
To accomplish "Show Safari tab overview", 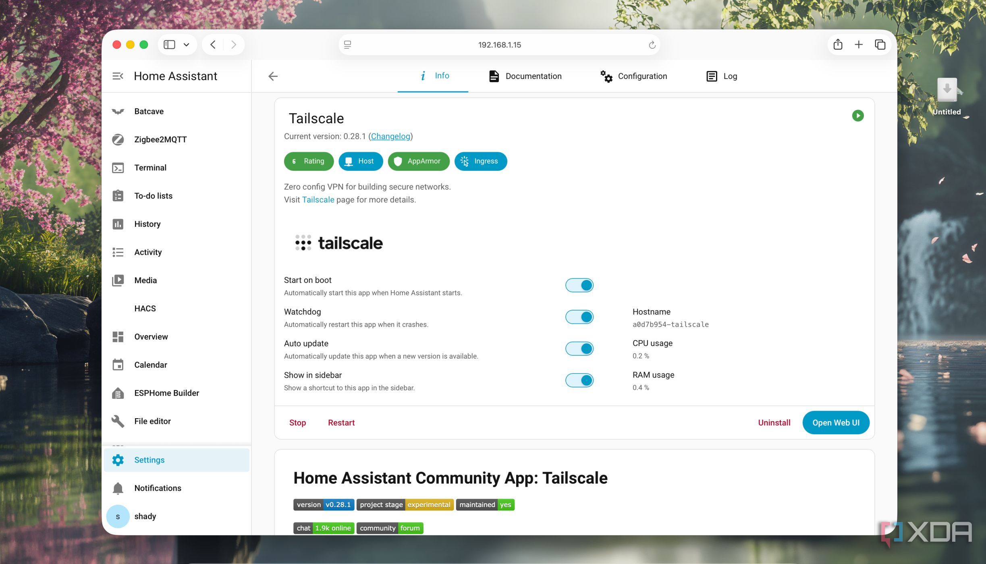I will pyautogui.click(x=880, y=44).
